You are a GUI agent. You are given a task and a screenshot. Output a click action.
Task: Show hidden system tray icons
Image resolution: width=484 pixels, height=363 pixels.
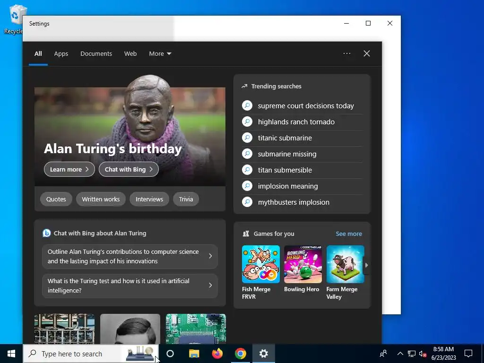[x=400, y=354]
